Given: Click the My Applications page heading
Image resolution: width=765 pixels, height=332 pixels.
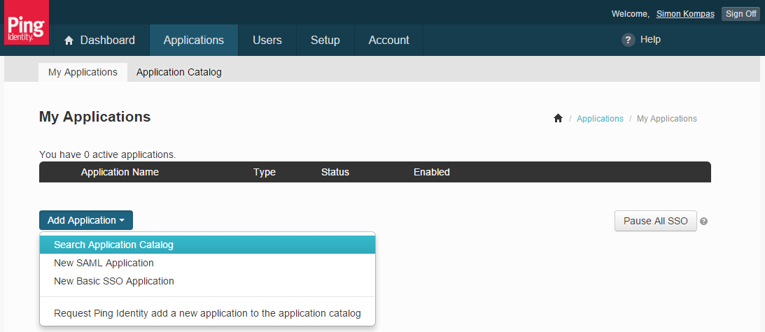Looking at the screenshot, I should click(94, 117).
